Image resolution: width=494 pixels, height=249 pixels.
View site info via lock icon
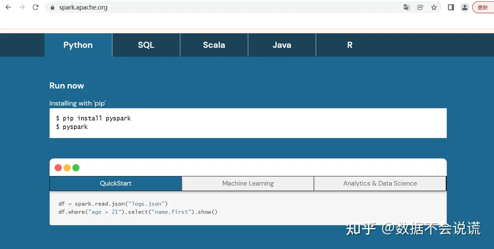(52, 7)
